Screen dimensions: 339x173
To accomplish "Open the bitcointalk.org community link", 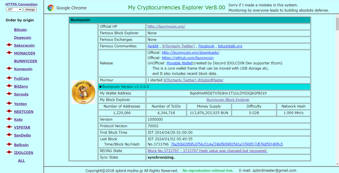I will click(230, 46).
